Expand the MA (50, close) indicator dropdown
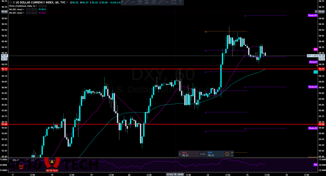326x176 pixels. coord(24,9)
